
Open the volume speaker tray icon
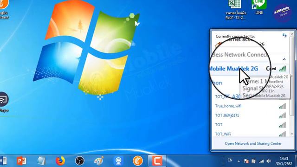269,161
